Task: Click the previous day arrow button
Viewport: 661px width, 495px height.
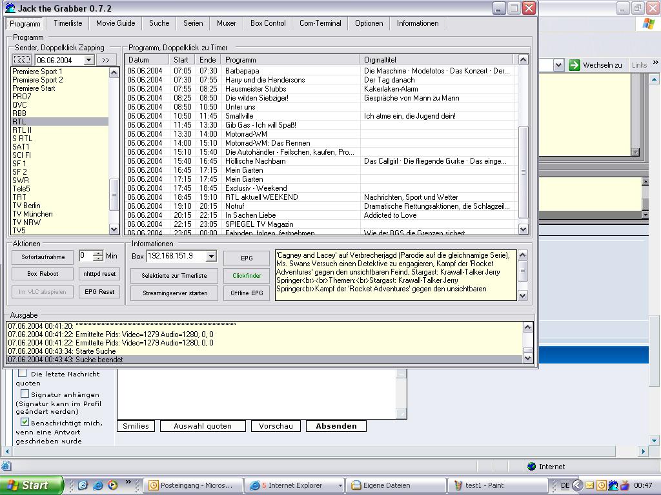Action: tap(22, 60)
